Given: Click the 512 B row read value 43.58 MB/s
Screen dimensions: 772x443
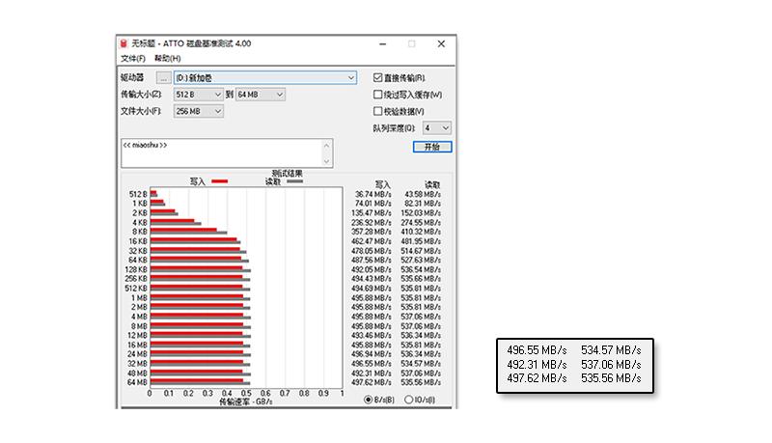Looking at the screenshot, I should (423, 194).
